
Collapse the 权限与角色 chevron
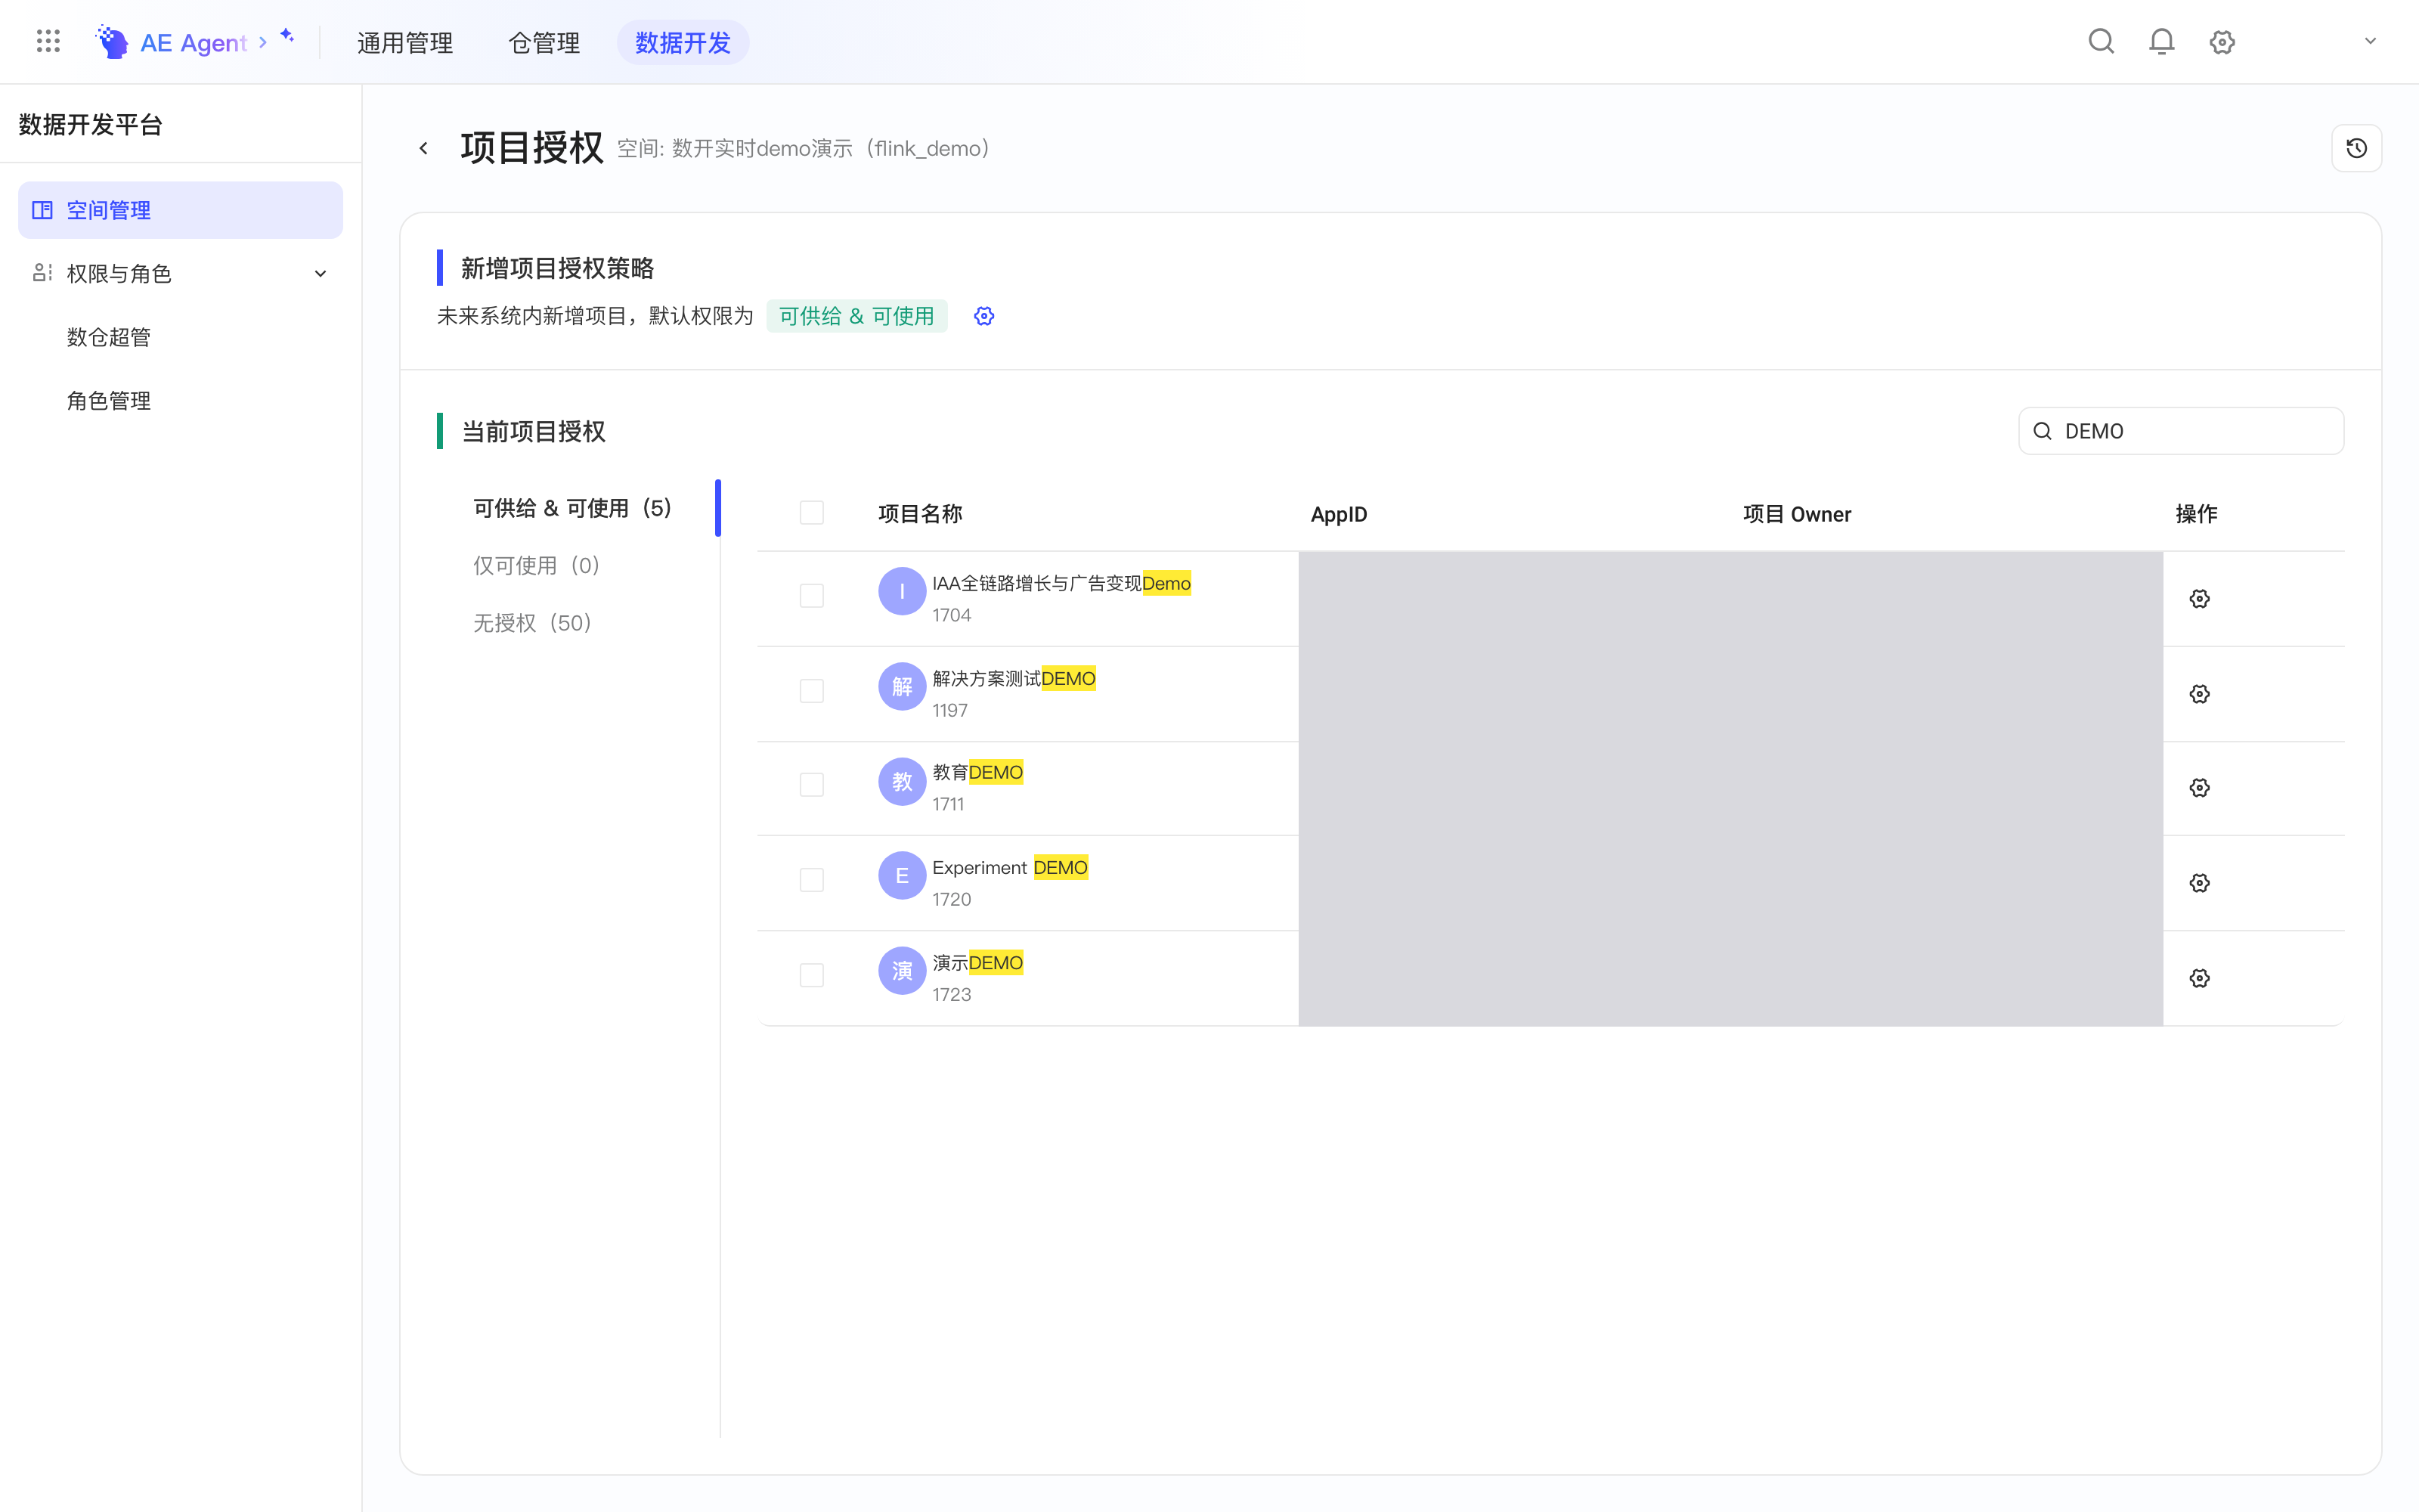point(320,273)
